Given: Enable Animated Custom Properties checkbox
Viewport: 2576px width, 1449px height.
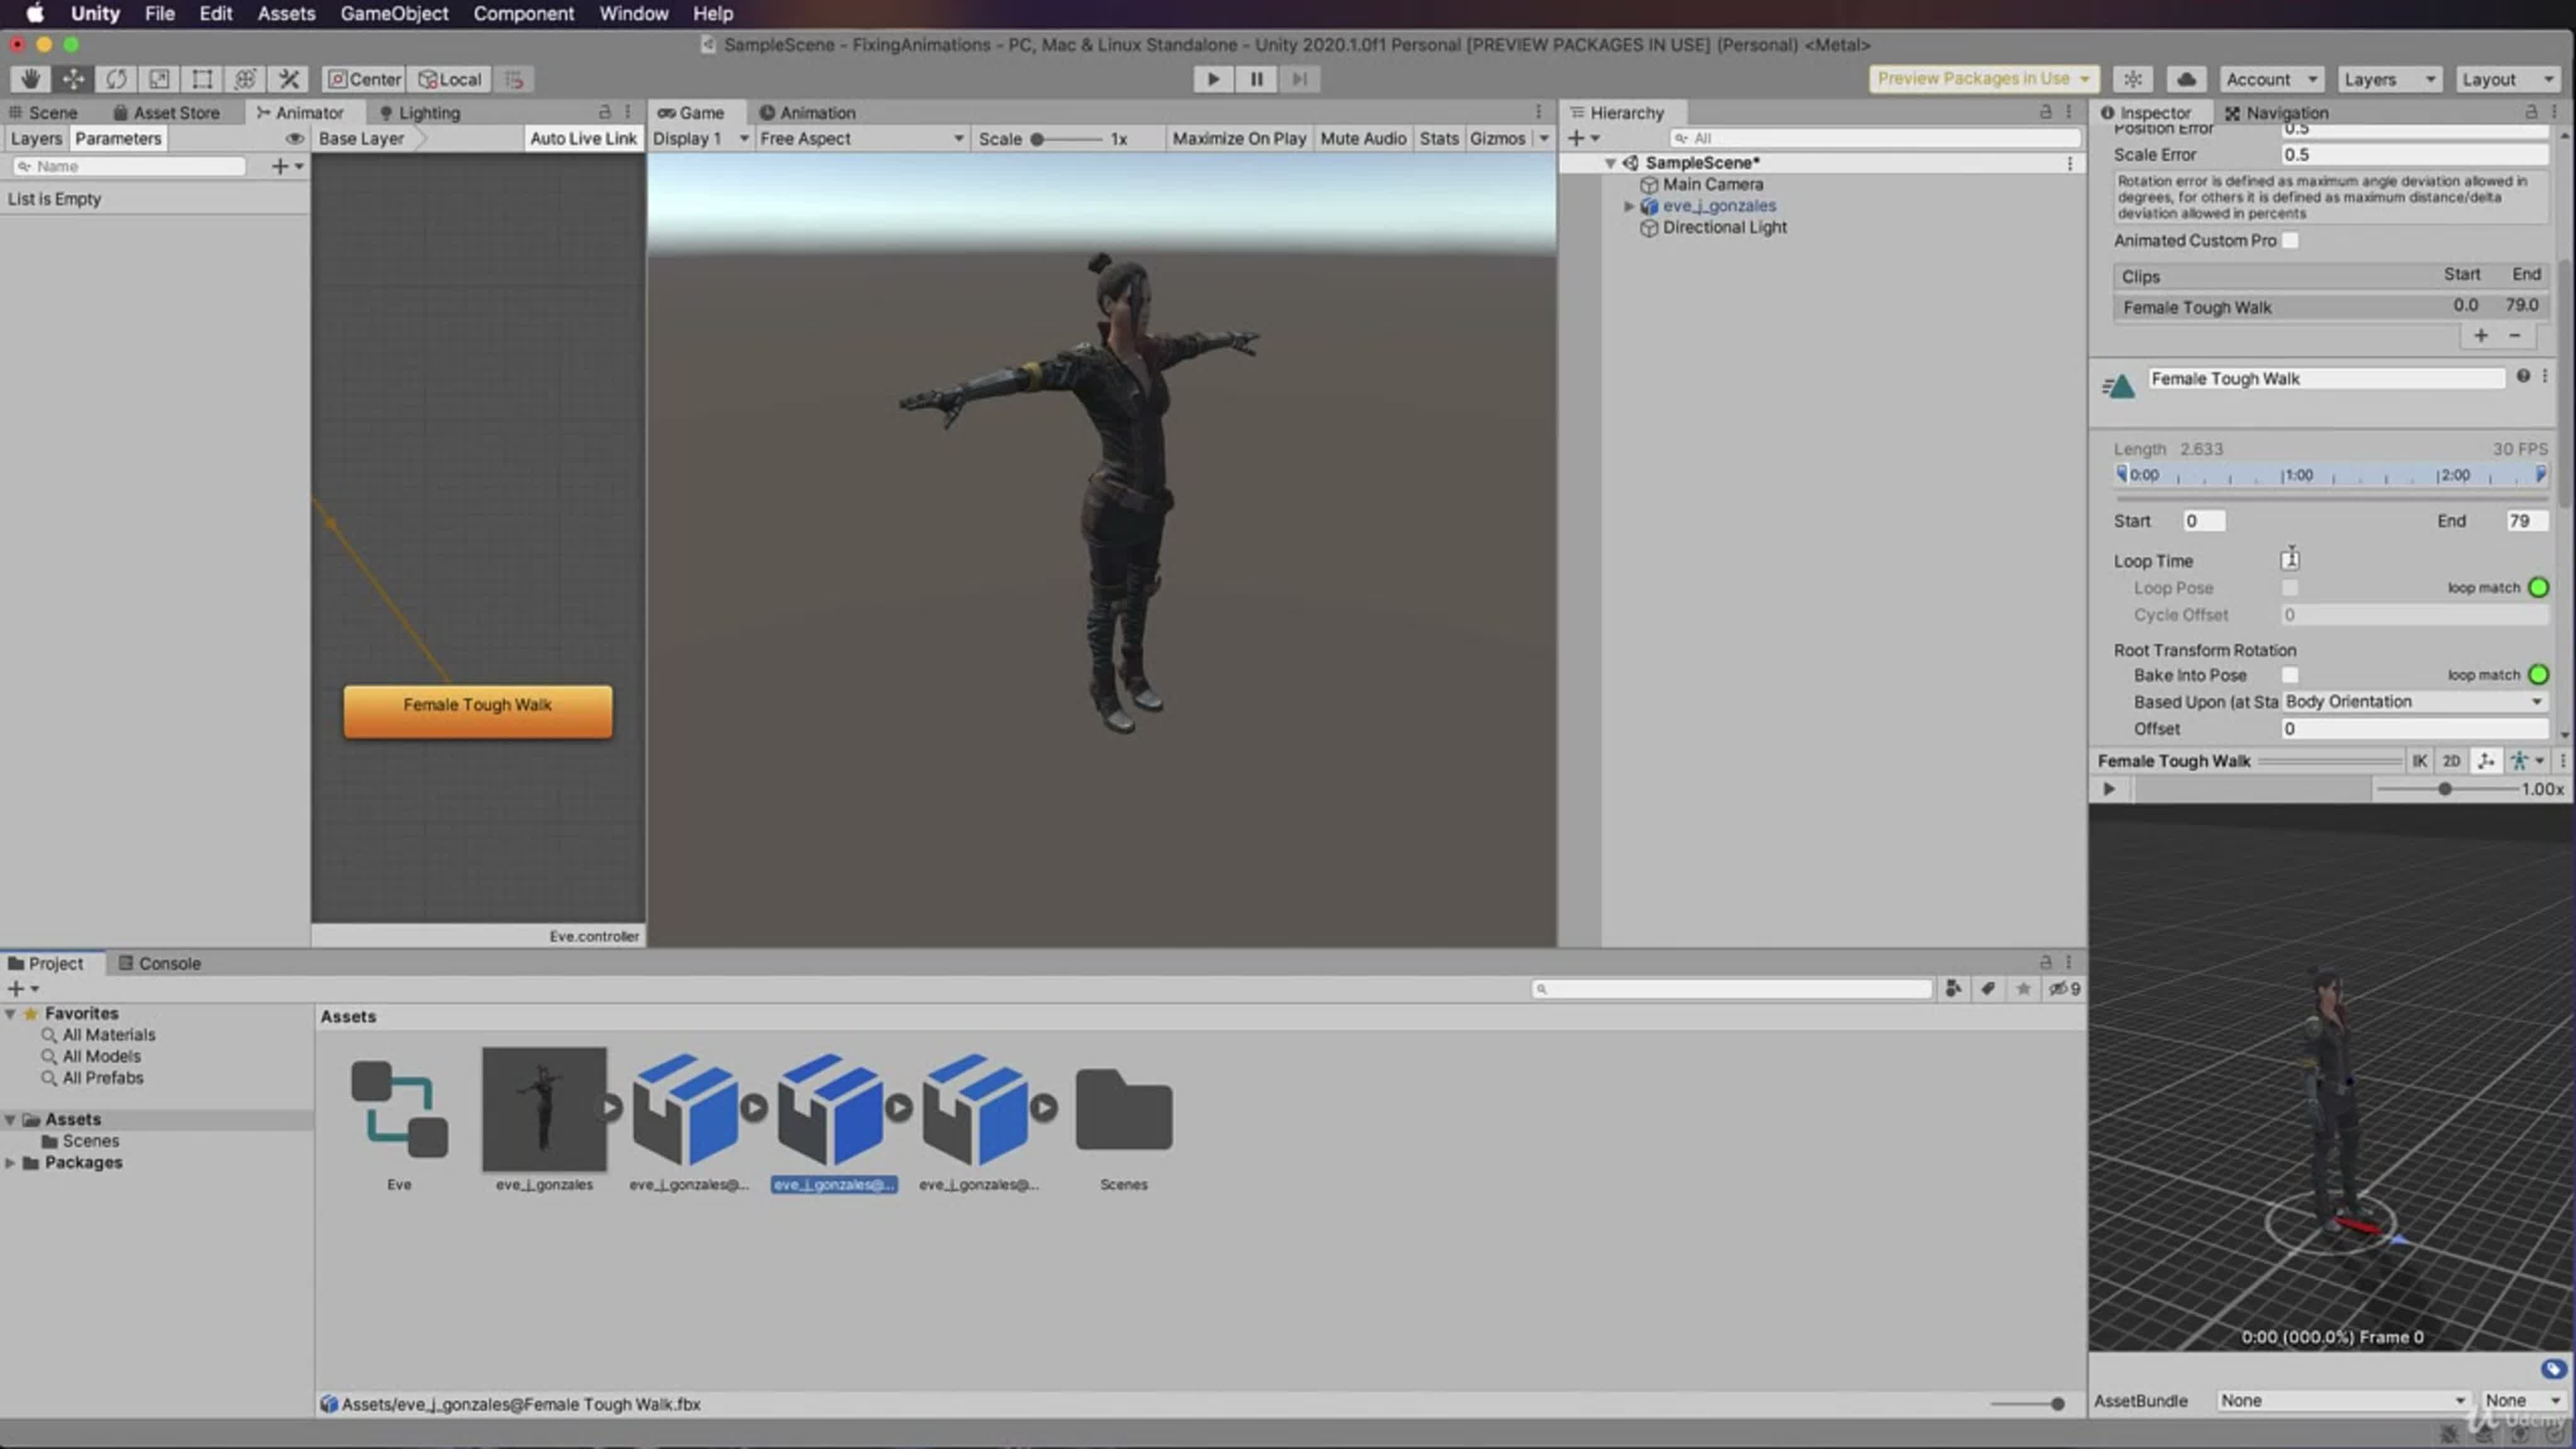Looking at the screenshot, I should [2290, 241].
